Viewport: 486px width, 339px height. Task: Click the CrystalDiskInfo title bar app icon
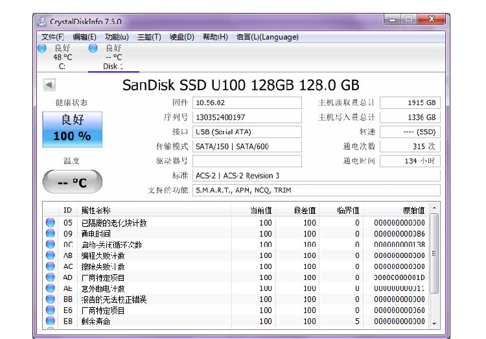point(42,21)
